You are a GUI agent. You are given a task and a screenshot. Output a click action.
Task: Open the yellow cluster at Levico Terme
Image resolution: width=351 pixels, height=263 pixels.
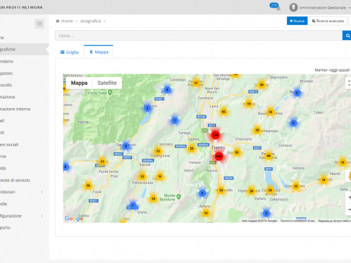pyautogui.click(x=296, y=186)
